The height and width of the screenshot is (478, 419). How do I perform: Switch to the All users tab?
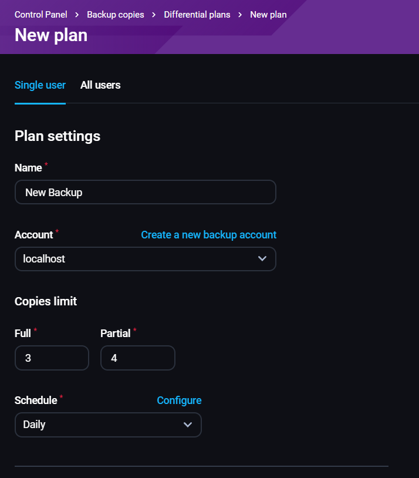[x=100, y=85]
